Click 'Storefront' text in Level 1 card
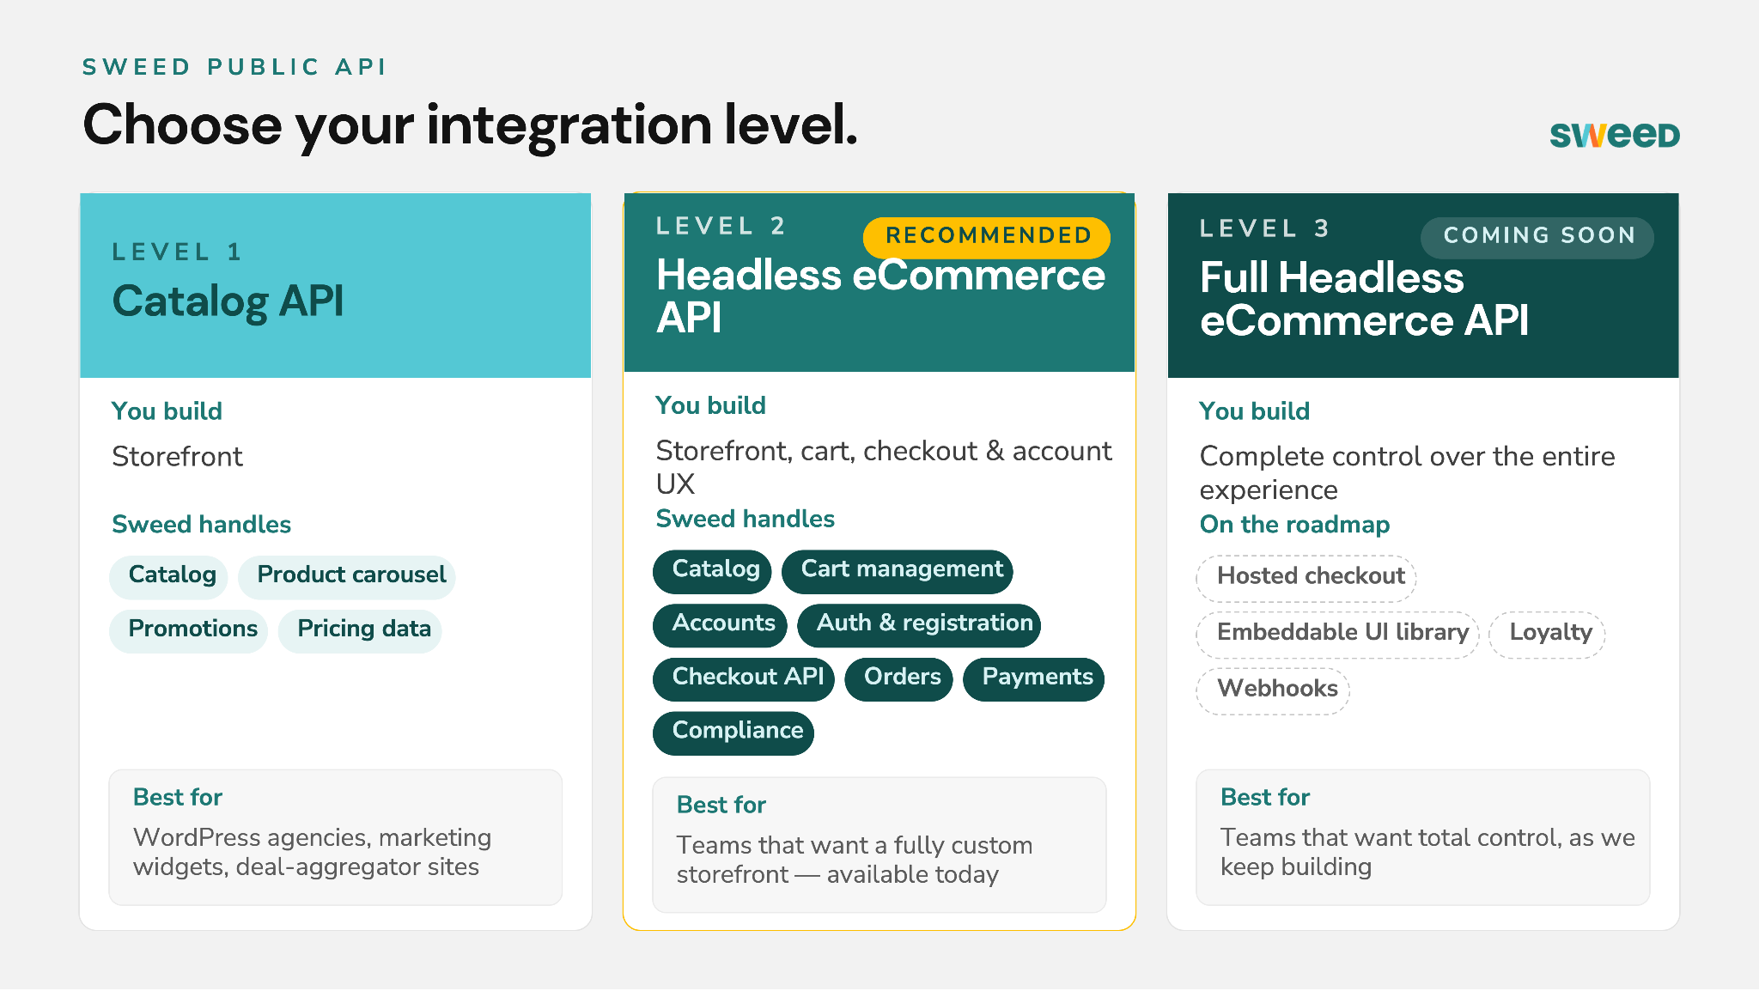This screenshot has height=991, width=1759. [x=178, y=458]
